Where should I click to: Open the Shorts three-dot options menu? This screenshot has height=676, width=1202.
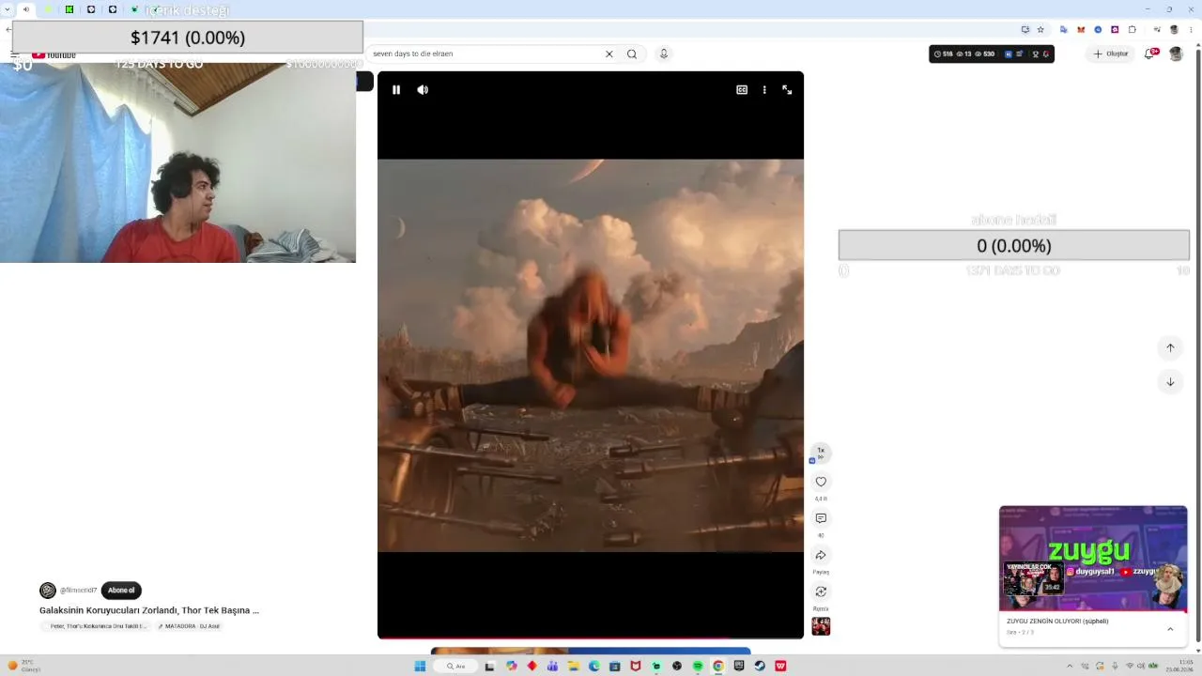764,90
